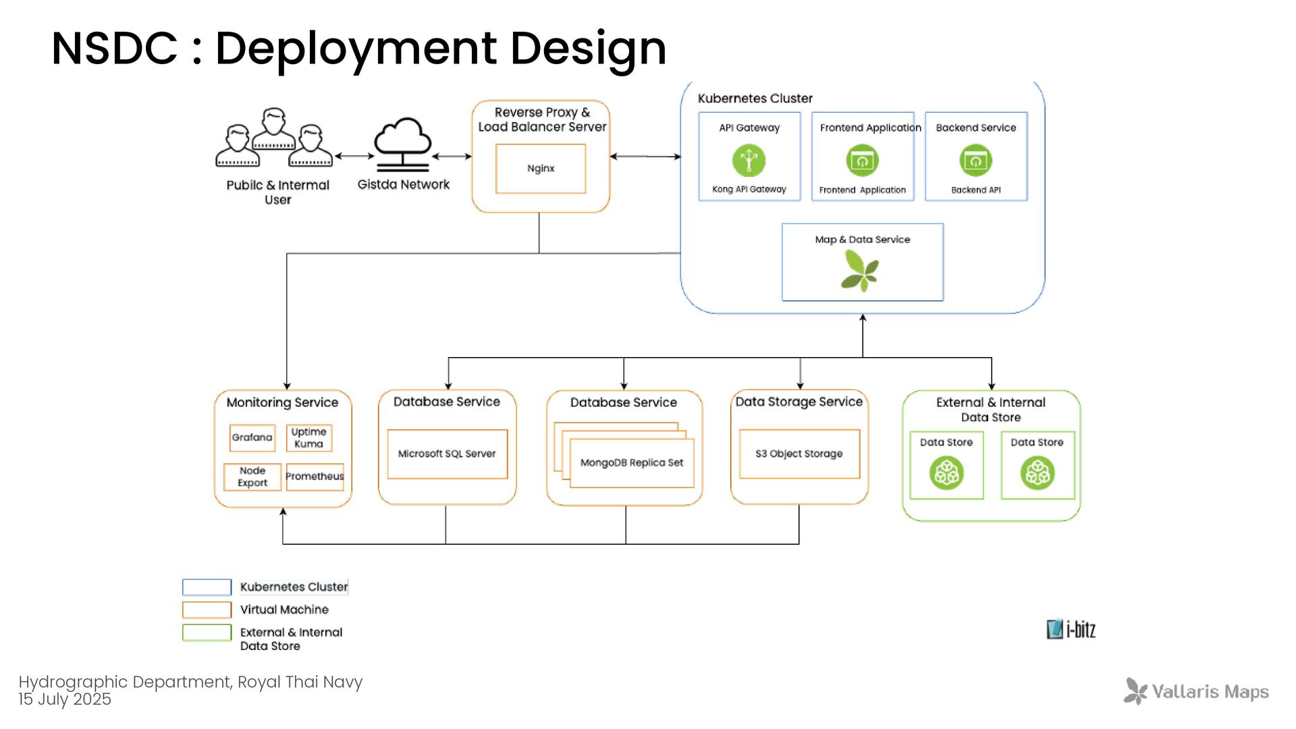Screen dimensions: 1296x729
Task: Click 'Database Service' heading above Microsoft SQL Server
Action: click(447, 402)
